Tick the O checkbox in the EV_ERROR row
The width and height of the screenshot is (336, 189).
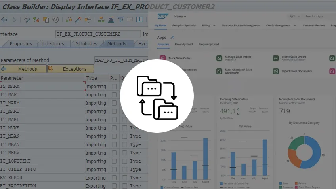[x=124, y=178]
